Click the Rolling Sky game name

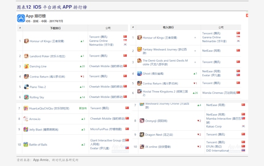37,97
